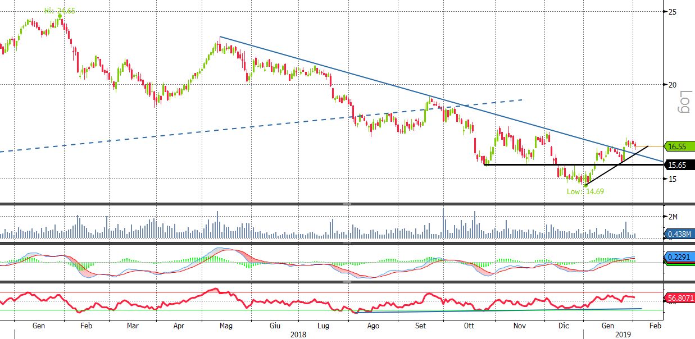
Task: Click the 2019 year label
Action: (x=622, y=334)
